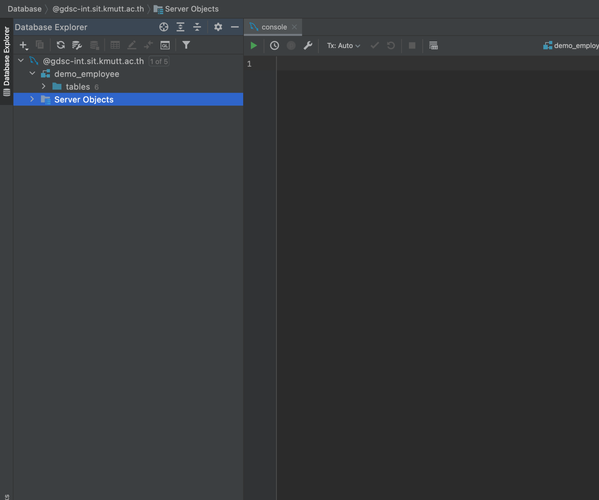Click the Server Objects breadcrumb

(x=186, y=9)
